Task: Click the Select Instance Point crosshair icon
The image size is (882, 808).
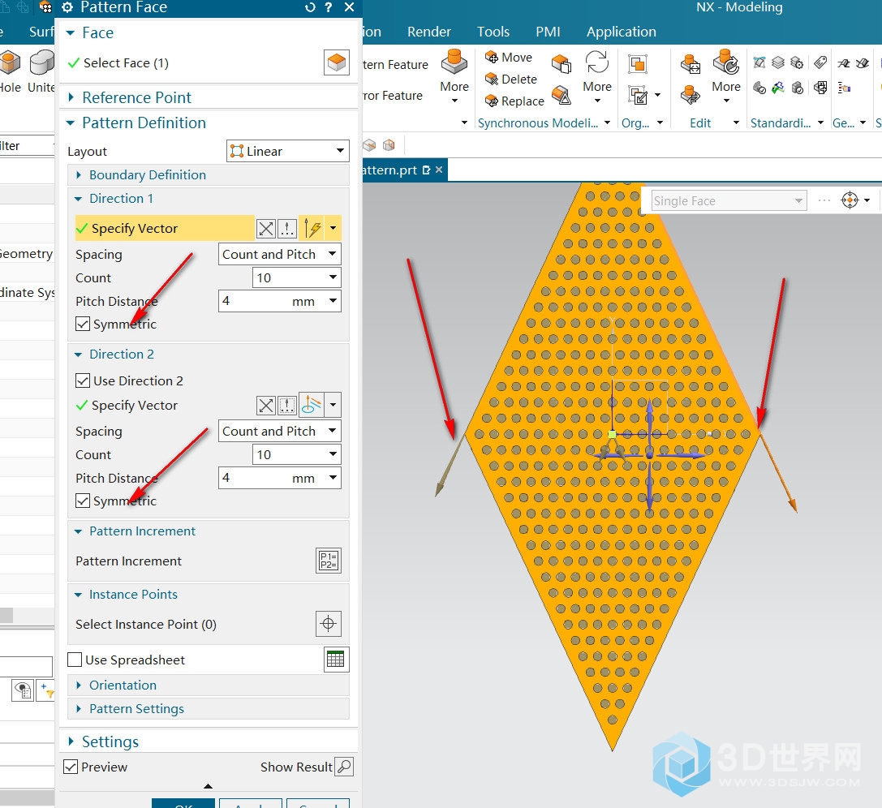Action: [329, 624]
